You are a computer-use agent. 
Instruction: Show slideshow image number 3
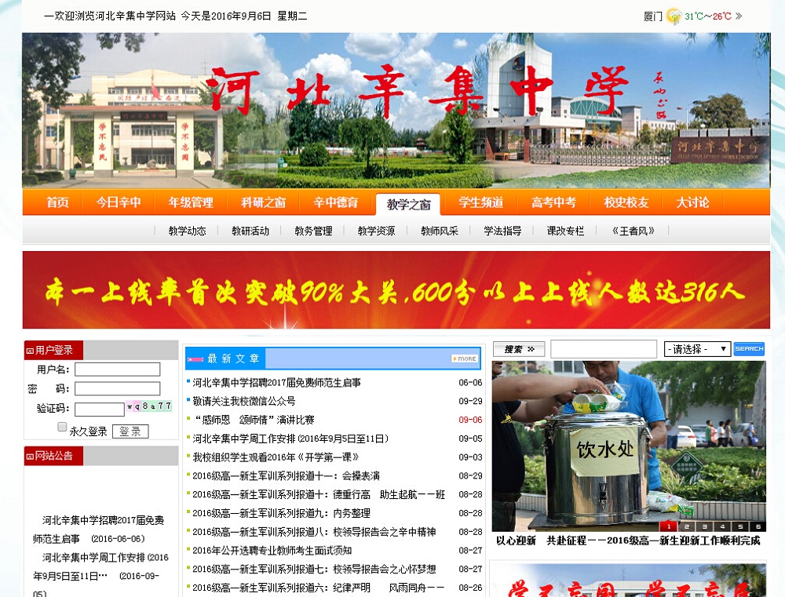pos(704,526)
